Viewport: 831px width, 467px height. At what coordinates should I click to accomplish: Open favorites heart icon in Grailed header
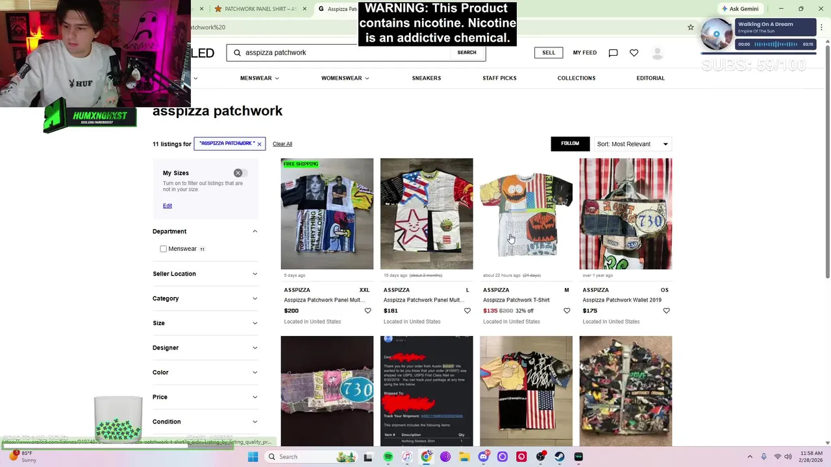pyautogui.click(x=634, y=53)
